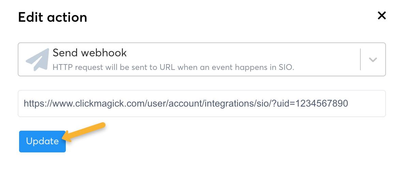
Task: Focus the webhook URL input field
Action: click(x=201, y=104)
